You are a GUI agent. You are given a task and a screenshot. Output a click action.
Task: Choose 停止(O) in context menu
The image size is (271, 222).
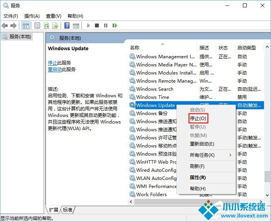click(x=198, y=119)
